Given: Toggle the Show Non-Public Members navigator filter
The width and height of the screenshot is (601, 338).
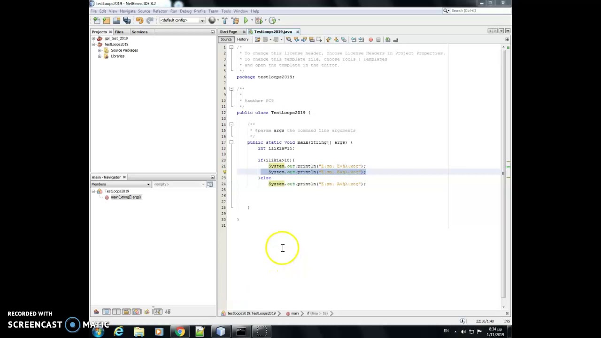Looking at the screenshot, I should tap(126, 312).
